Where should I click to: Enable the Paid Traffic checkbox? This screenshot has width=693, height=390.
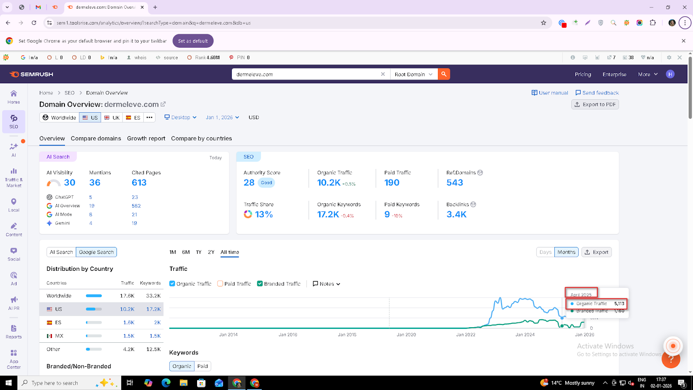coord(220,283)
